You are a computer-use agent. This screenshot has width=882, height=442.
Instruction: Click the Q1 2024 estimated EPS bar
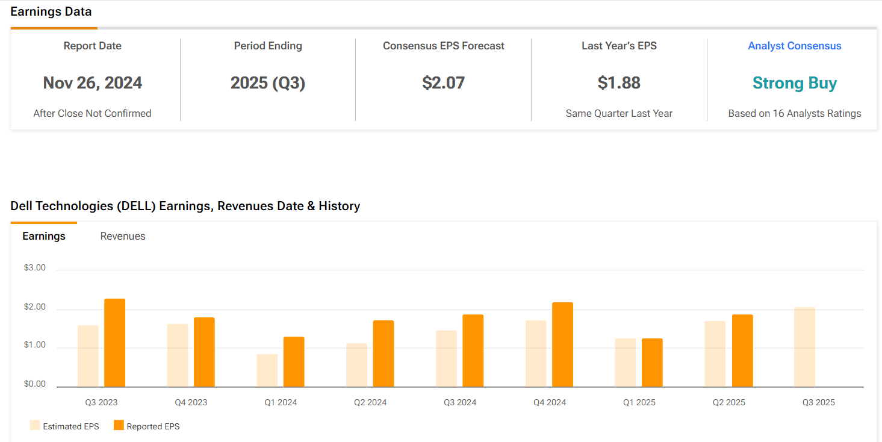coord(267,370)
